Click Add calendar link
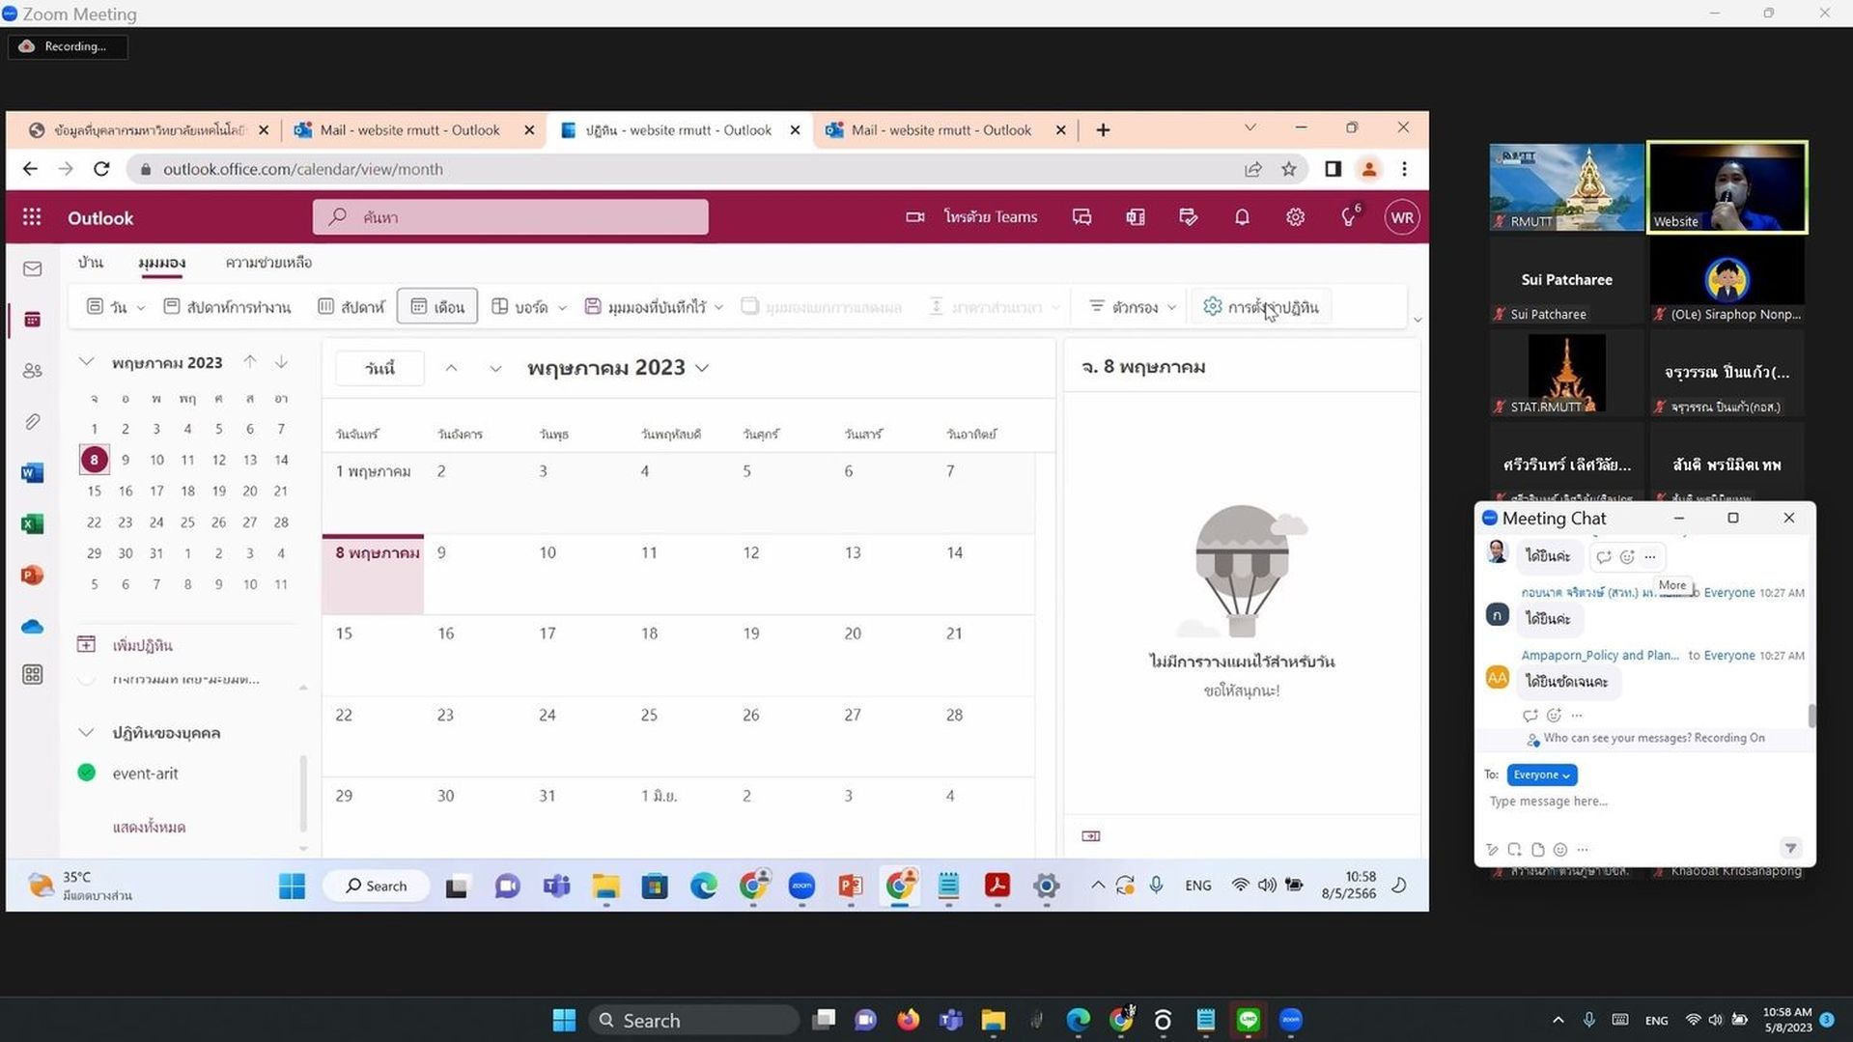1853x1042 pixels. (142, 645)
